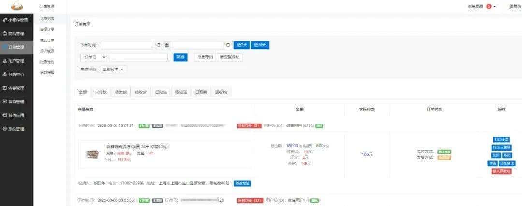The image size is (522, 206).
Task: Click the 取消 cancel button for first order
Action: point(507,155)
